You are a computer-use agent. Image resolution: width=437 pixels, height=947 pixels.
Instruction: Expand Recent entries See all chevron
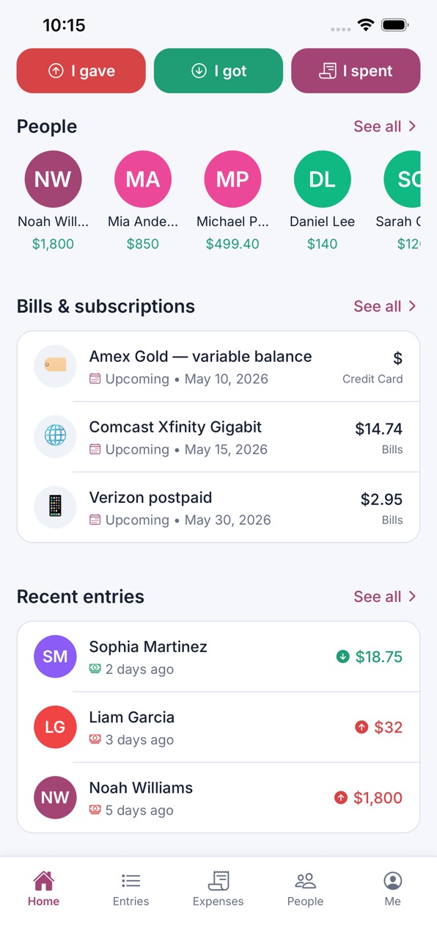413,596
